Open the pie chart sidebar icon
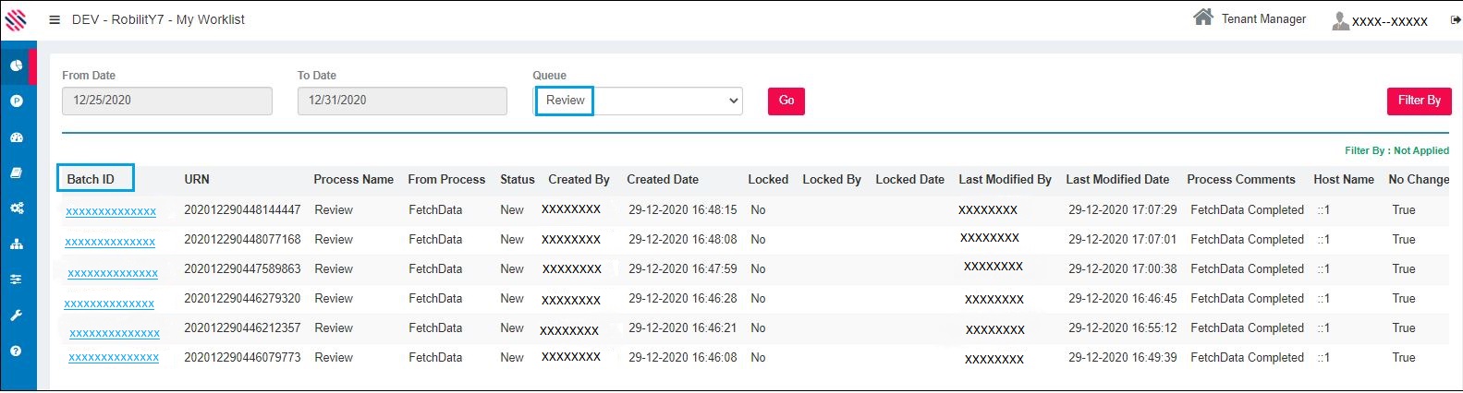1463x393 pixels. point(17,65)
